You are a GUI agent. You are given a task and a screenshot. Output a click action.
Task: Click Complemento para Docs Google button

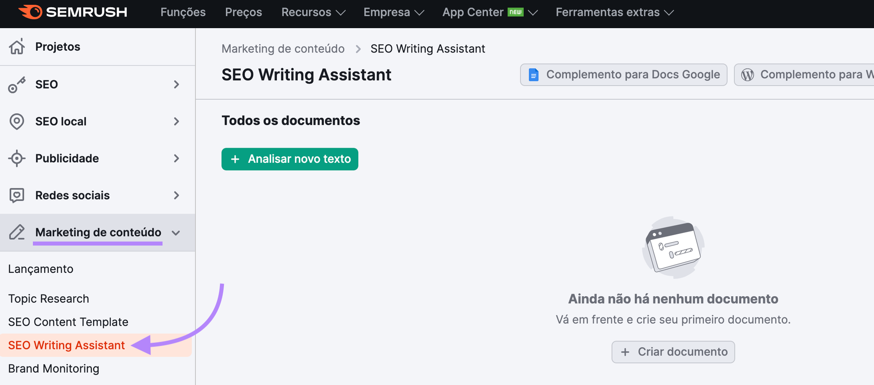coord(623,75)
